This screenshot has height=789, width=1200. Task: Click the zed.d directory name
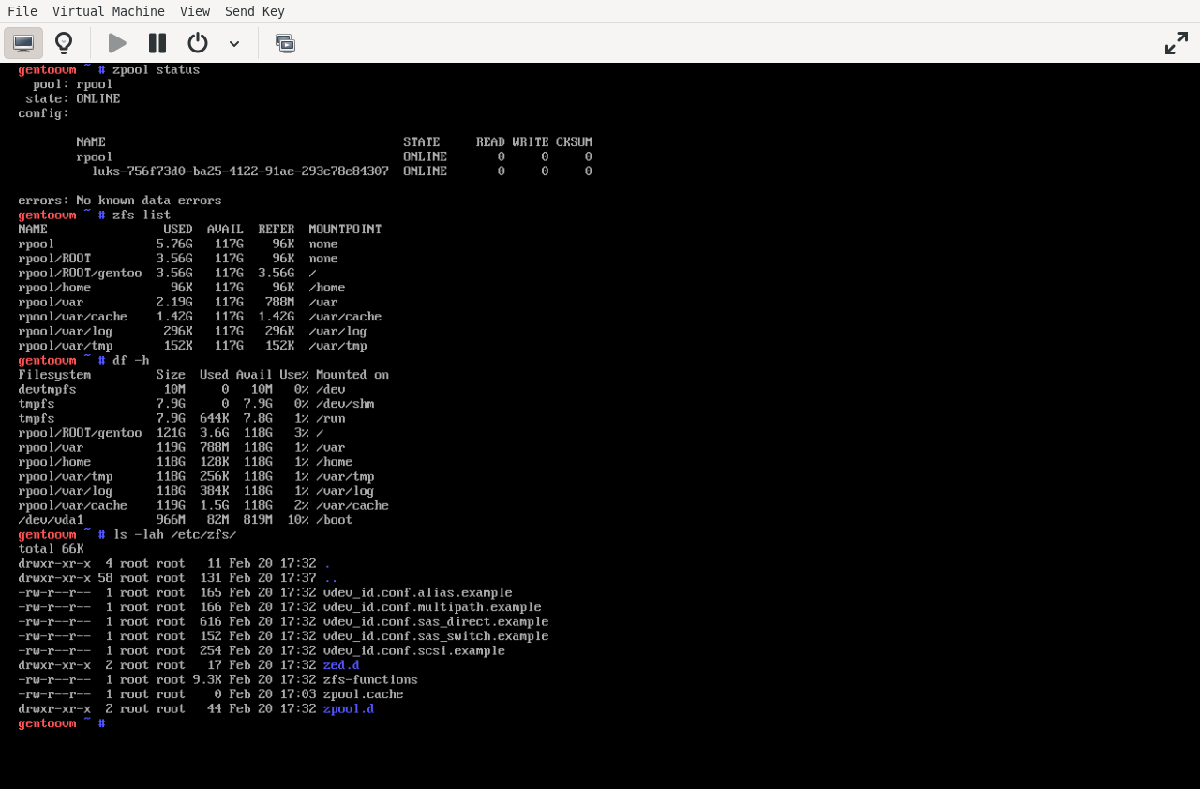(x=341, y=665)
